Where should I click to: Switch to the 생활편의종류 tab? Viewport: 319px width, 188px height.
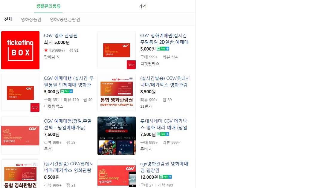click(48, 6)
